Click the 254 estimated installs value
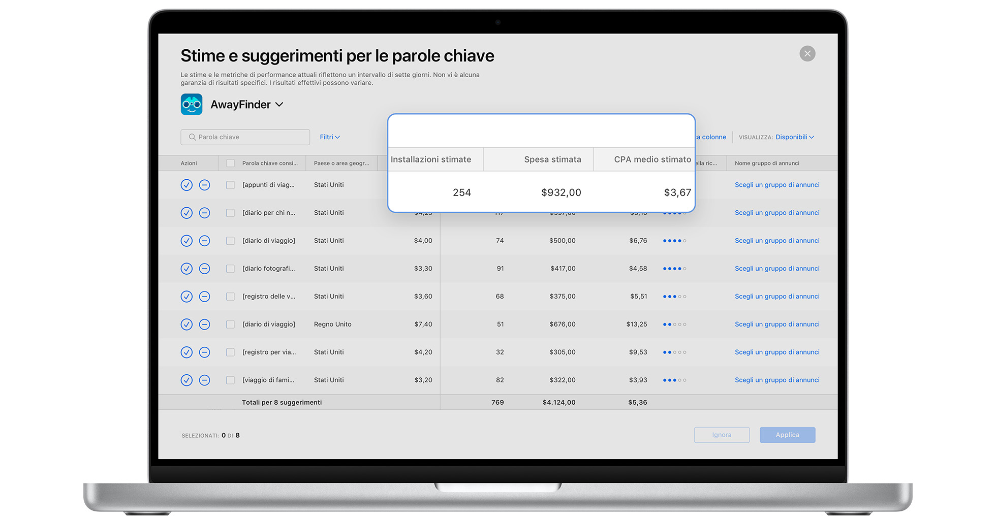The height and width of the screenshot is (520, 996). [462, 192]
